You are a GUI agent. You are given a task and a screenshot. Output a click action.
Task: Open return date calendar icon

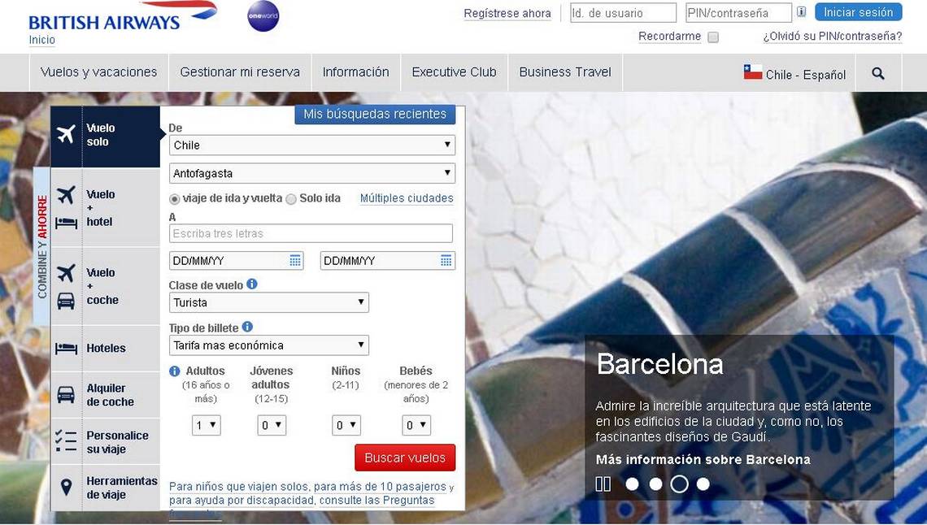click(x=446, y=260)
